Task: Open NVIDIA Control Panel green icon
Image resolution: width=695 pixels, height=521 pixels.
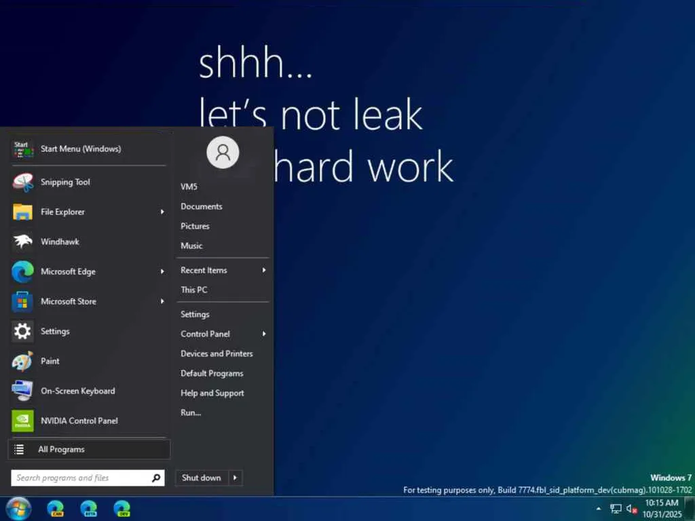Action: pyautogui.click(x=22, y=421)
